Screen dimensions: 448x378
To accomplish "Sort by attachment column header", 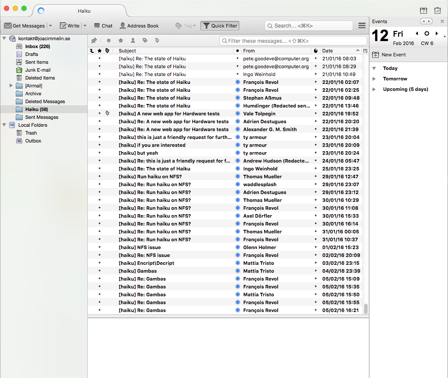I will (107, 51).
